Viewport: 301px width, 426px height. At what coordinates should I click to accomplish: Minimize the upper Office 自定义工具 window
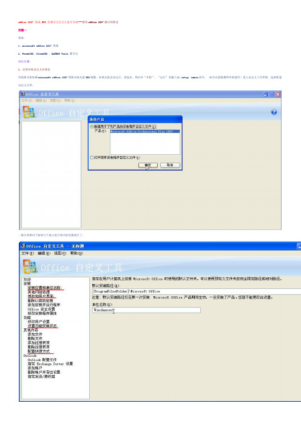[x=266, y=94]
